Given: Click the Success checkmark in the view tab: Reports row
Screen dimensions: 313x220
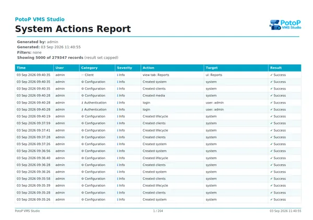Looking at the screenshot, I should click(x=271, y=75).
